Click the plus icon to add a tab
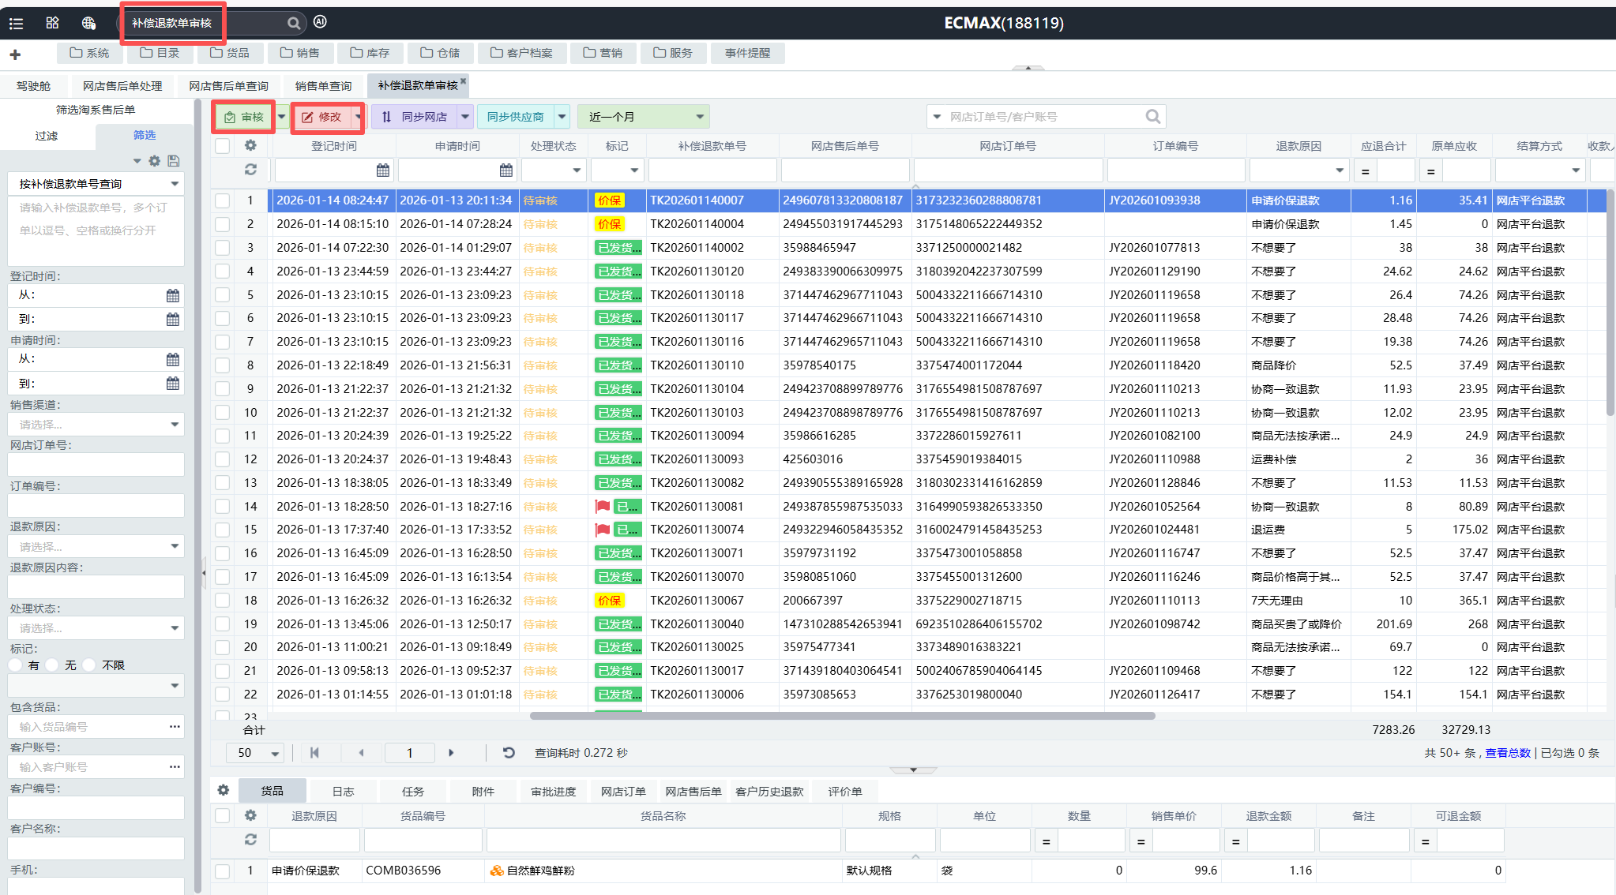 (x=15, y=54)
